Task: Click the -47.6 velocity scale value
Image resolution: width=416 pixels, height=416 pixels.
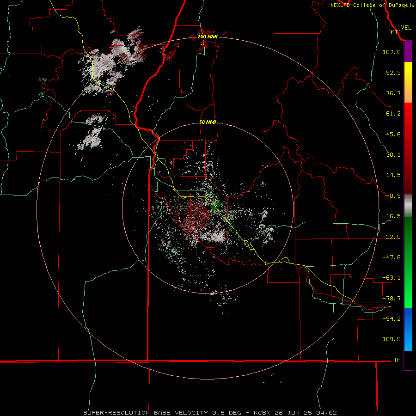Action: click(392, 257)
